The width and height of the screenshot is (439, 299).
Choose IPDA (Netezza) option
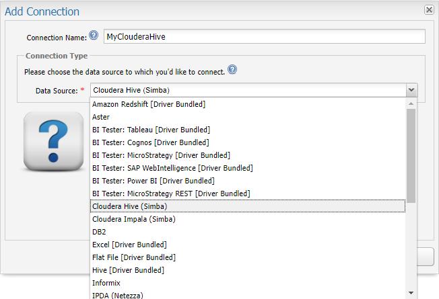[248, 295]
